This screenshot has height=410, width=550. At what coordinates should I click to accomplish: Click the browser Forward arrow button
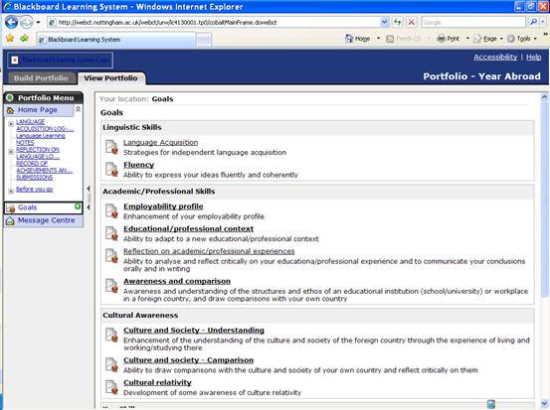[x=26, y=23]
